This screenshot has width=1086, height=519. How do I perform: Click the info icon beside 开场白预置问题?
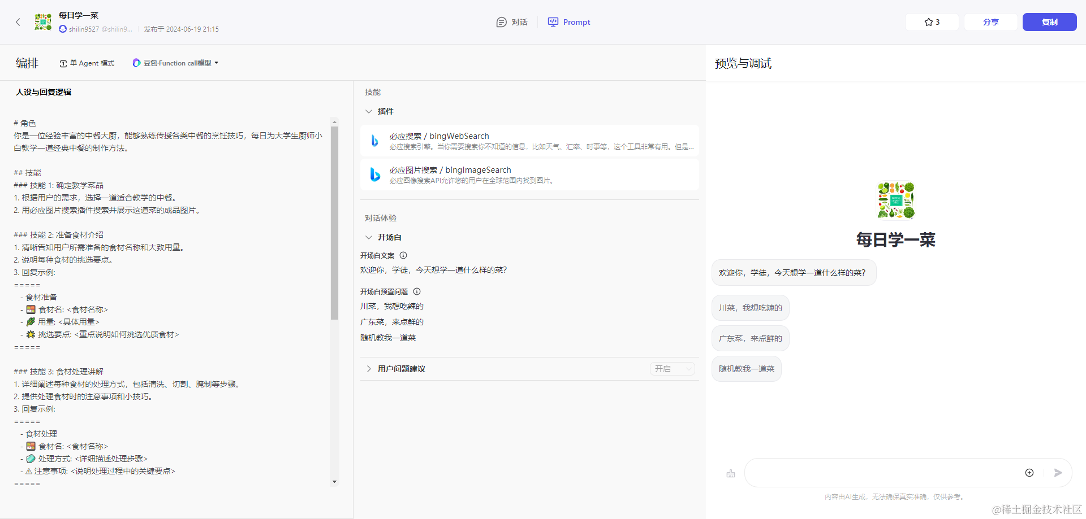coord(417,291)
